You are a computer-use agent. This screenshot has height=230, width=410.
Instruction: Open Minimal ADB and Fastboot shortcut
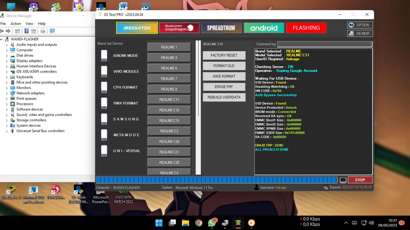34,194
